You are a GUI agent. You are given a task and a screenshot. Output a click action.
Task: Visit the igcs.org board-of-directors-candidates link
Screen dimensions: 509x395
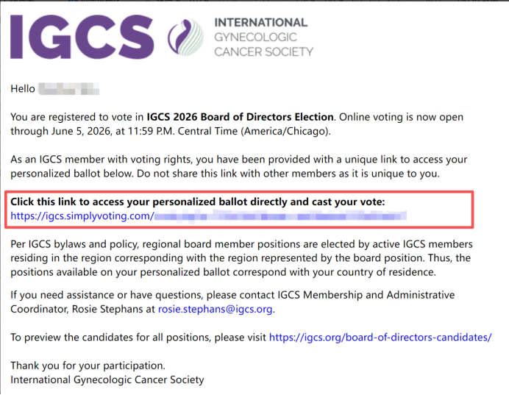[x=380, y=337]
